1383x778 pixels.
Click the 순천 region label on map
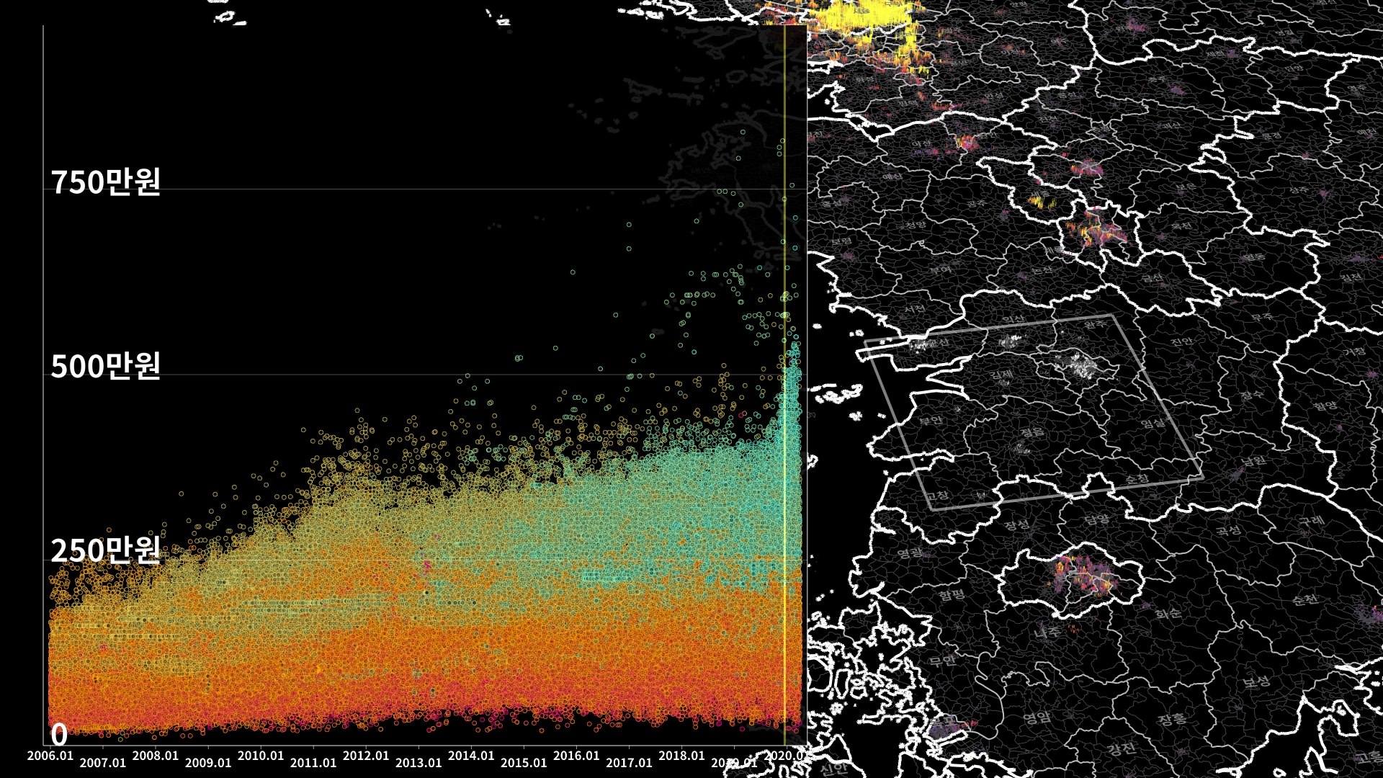tap(1304, 599)
